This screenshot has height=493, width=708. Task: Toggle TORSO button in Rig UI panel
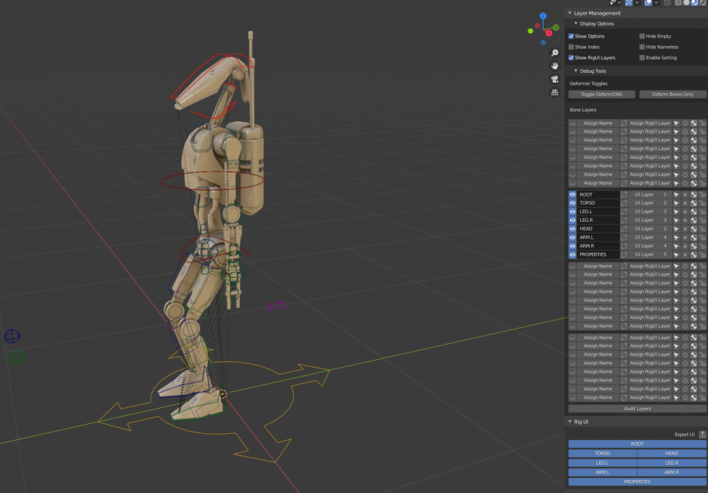pyautogui.click(x=602, y=454)
